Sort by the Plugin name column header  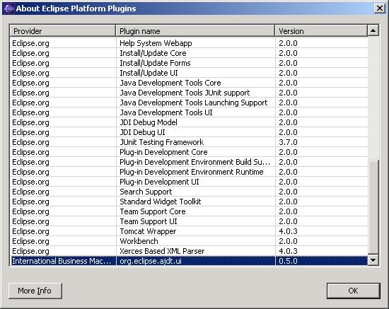195,31
